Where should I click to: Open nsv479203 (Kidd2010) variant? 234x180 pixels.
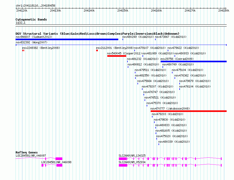[x=167, y=114]
